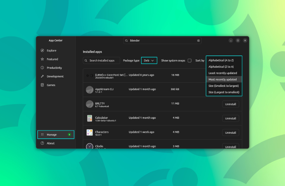Click the Explore compass icon
285x186 pixels.
(42, 50)
